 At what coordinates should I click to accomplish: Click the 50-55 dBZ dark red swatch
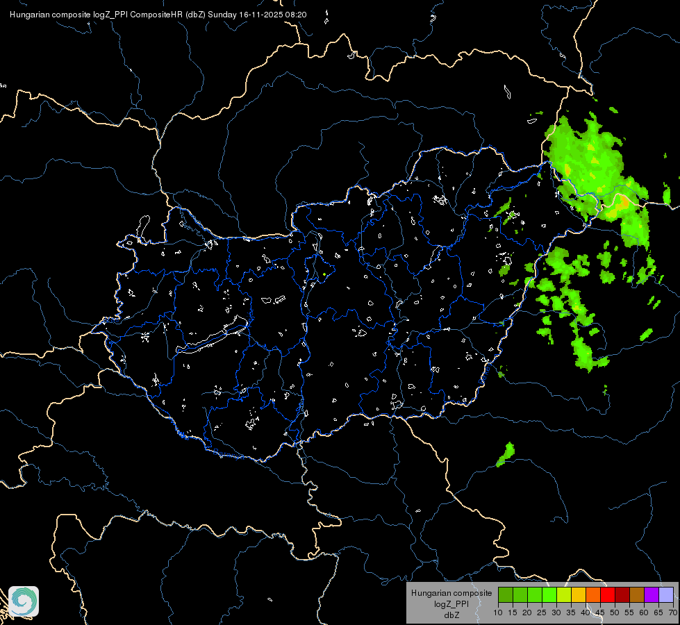coord(622,594)
